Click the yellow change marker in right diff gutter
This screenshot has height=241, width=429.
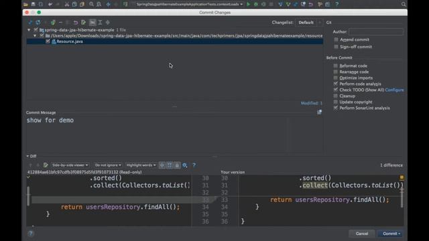(402, 177)
